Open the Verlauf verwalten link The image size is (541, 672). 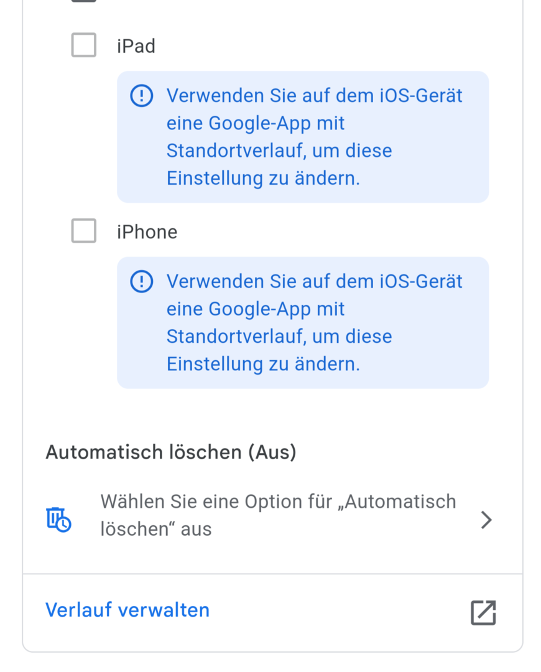127,610
